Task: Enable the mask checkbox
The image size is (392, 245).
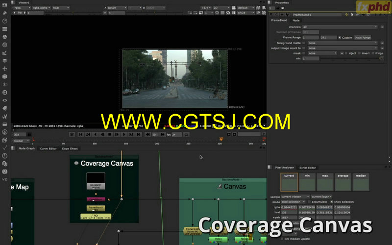Action: pos(304,53)
